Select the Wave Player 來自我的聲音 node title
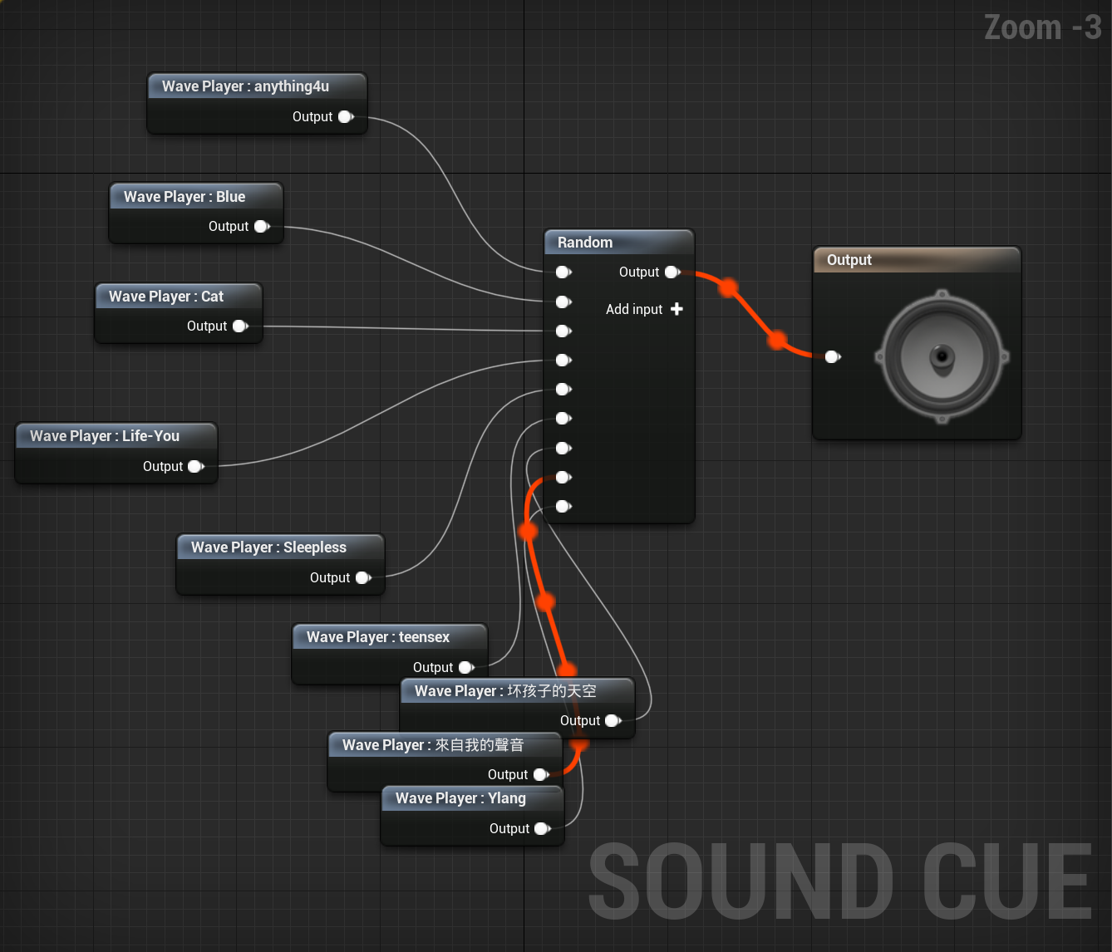This screenshot has height=952, width=1112. 445,745
